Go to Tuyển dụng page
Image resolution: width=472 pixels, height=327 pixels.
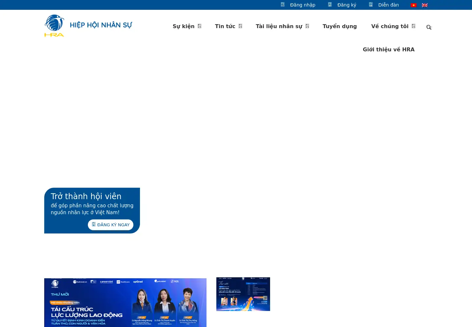(340, 26)
